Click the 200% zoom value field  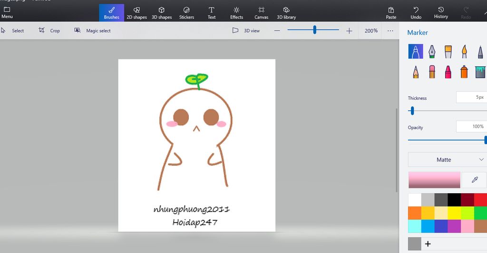[371, 31]
